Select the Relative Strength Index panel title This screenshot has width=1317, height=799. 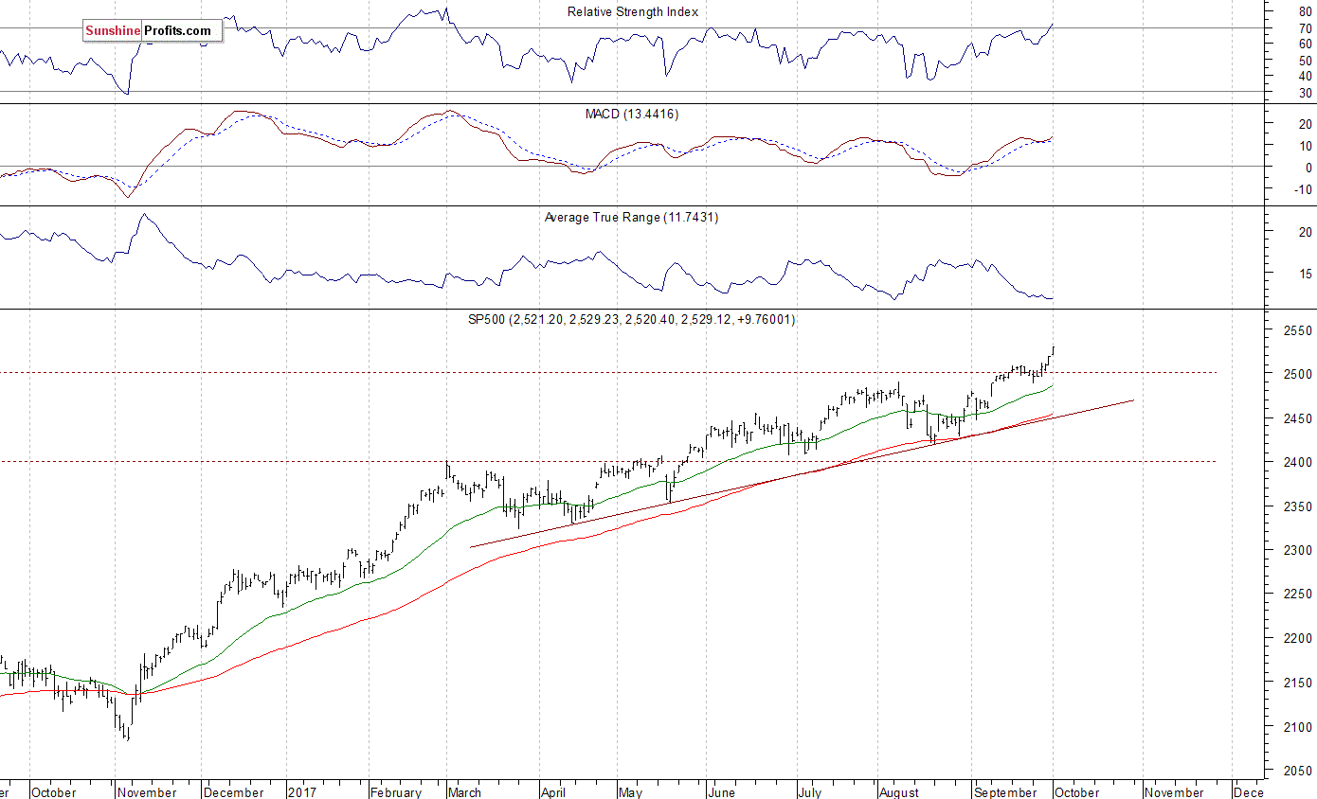(x=633, y=11)
